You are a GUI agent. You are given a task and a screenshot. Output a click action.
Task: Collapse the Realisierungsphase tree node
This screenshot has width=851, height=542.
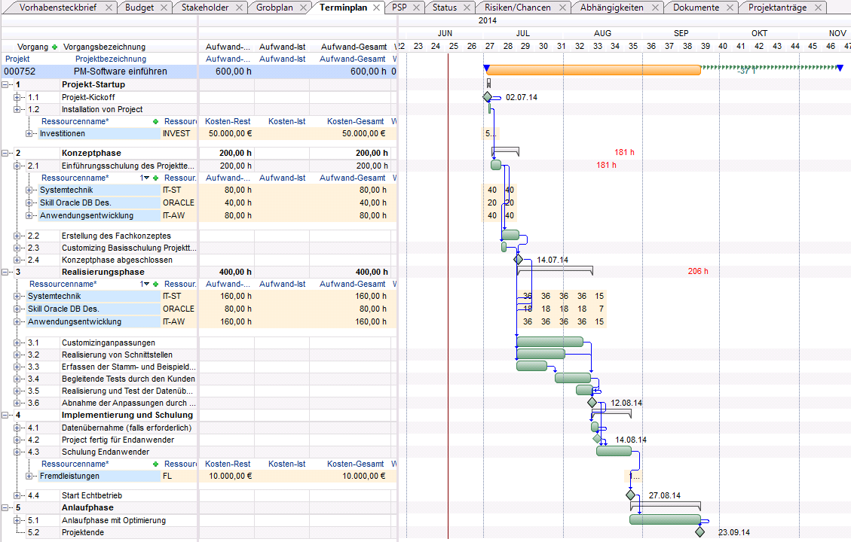click(x=6, y=272)
